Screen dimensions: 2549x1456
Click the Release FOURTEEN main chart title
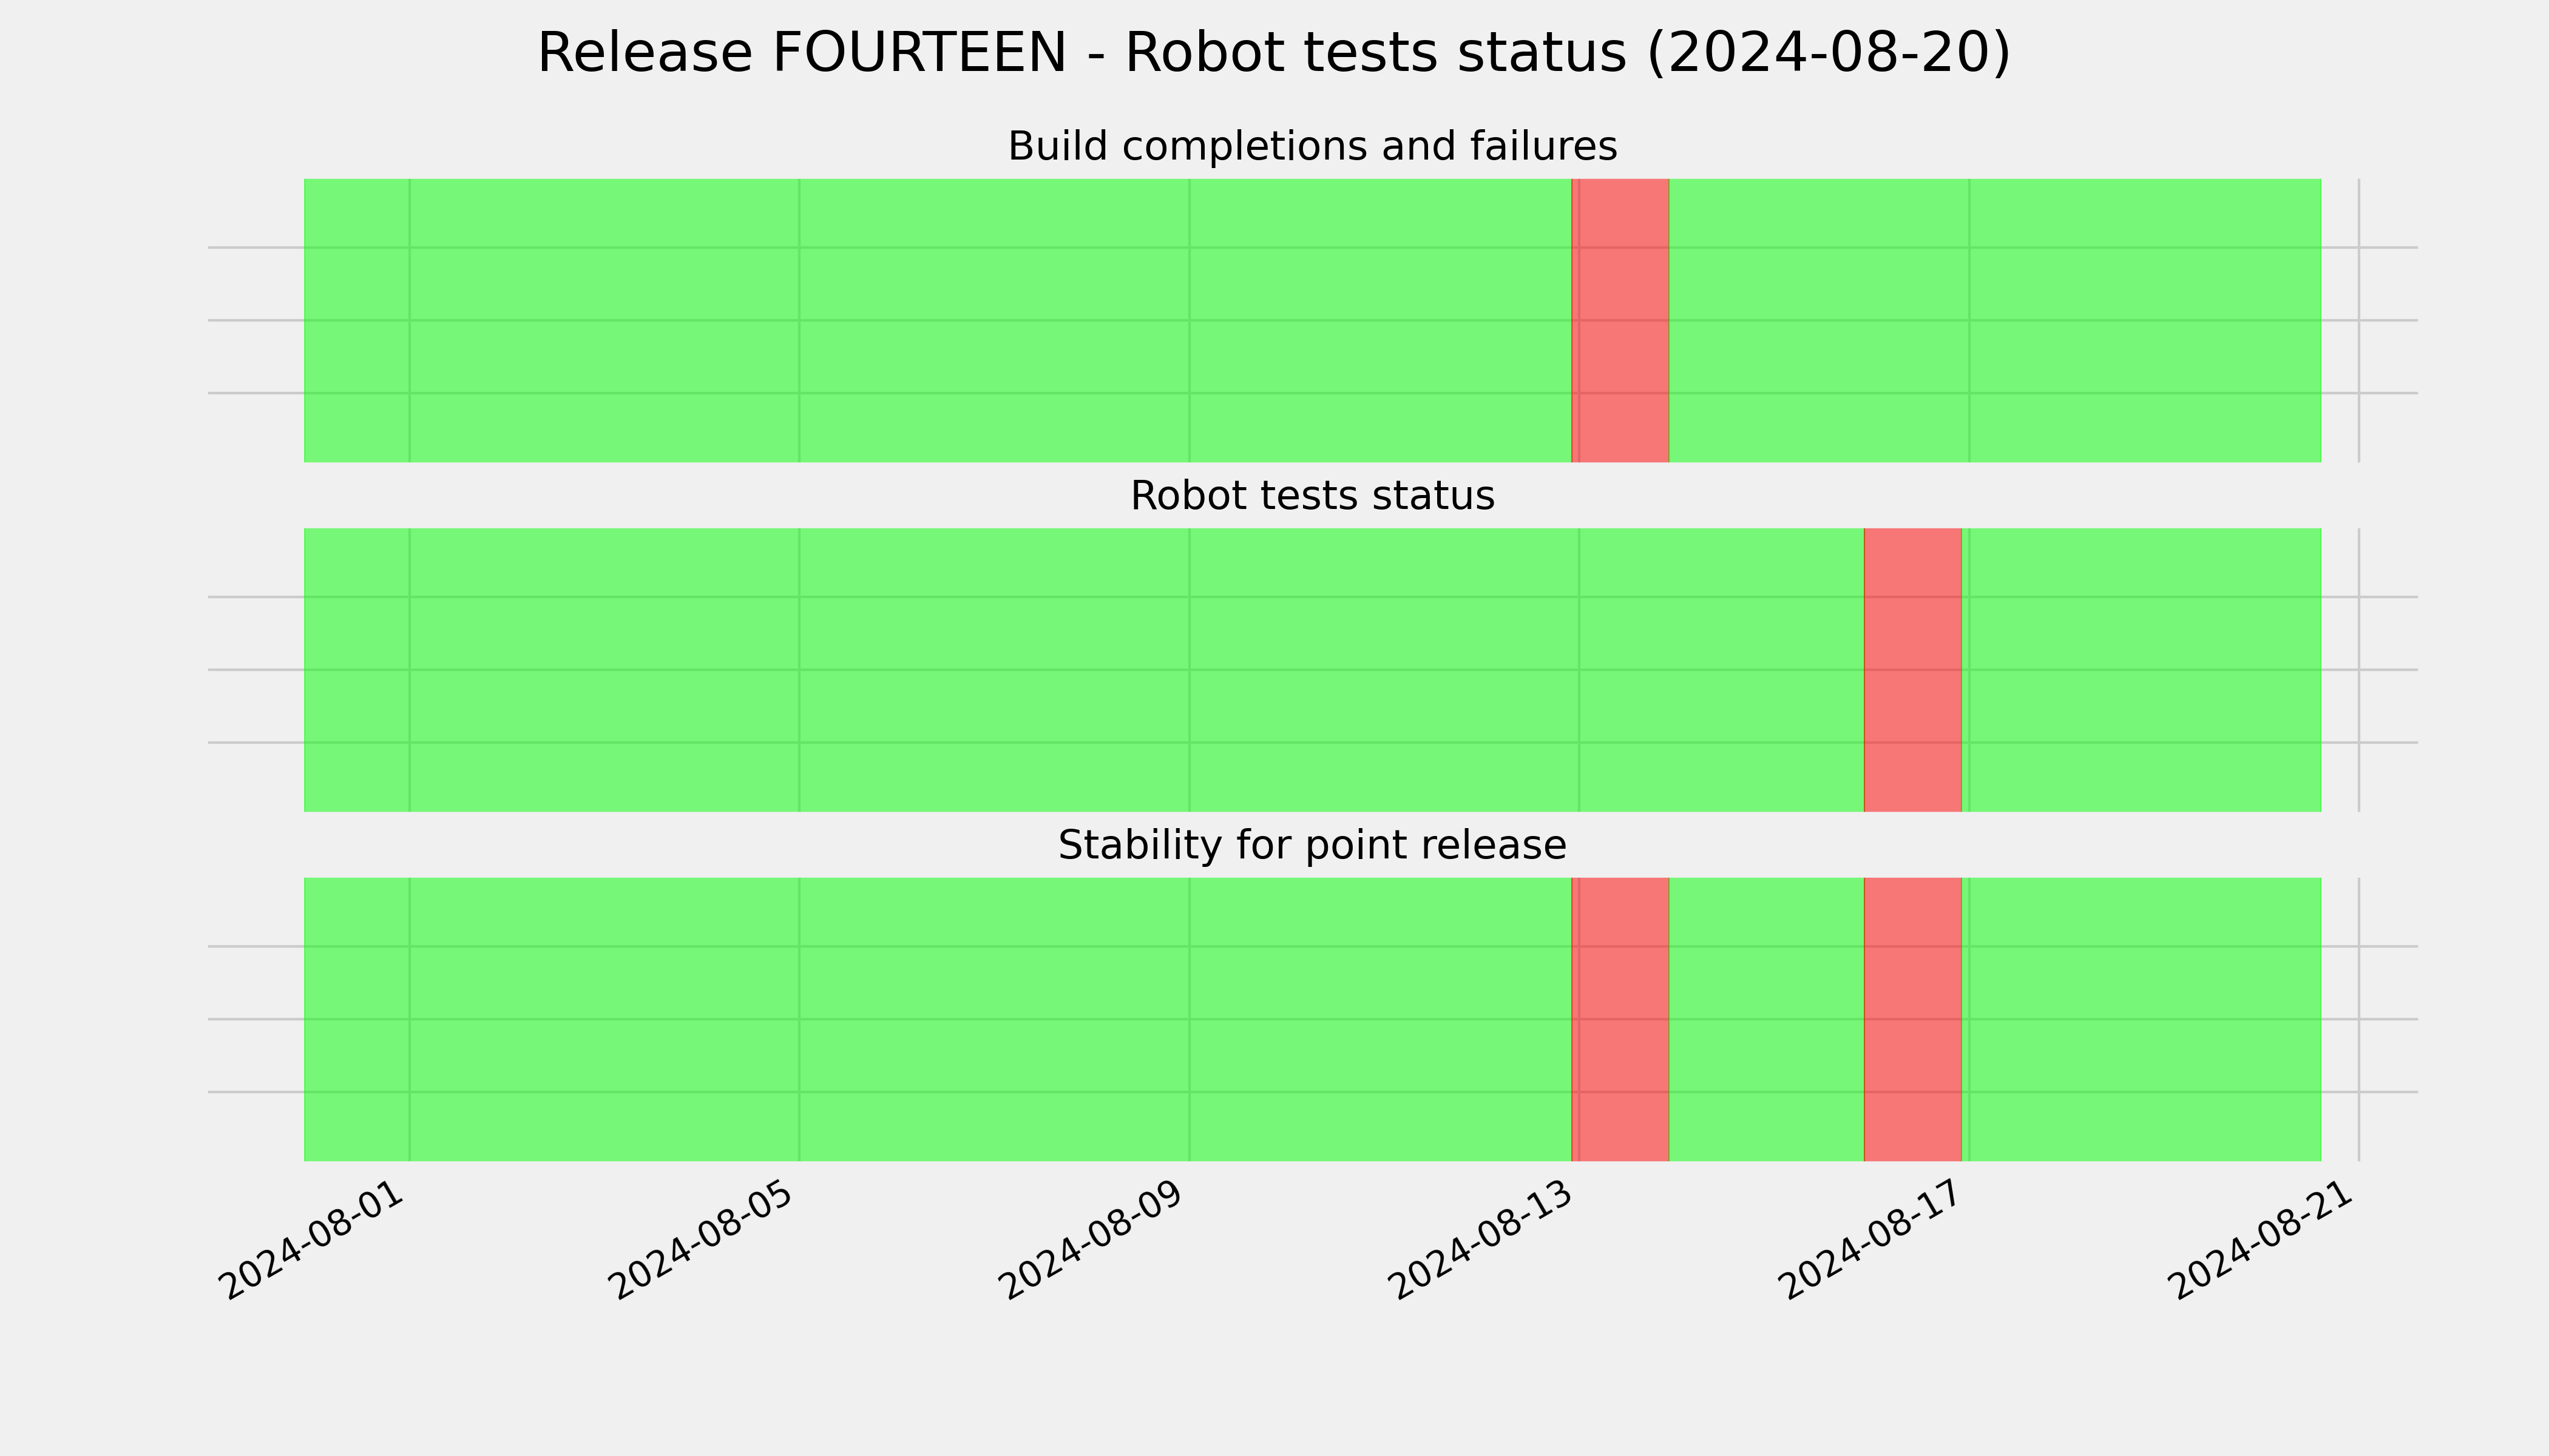[x=1274, y=53]
